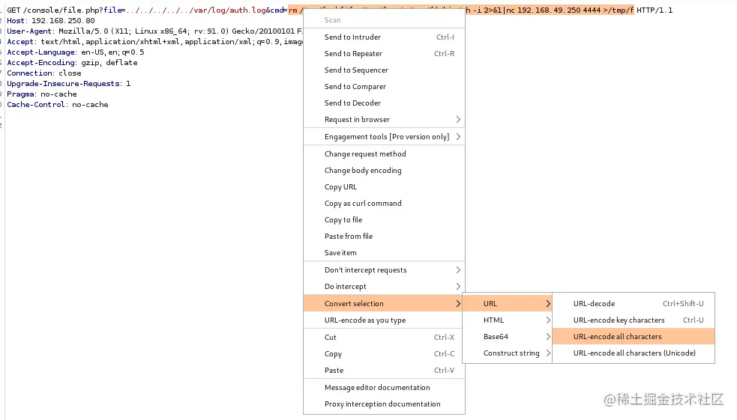Image resolution: width=737 pixels, height=420 pixels.
Task: Click Save item entry
Action: (x=384, y=252)
